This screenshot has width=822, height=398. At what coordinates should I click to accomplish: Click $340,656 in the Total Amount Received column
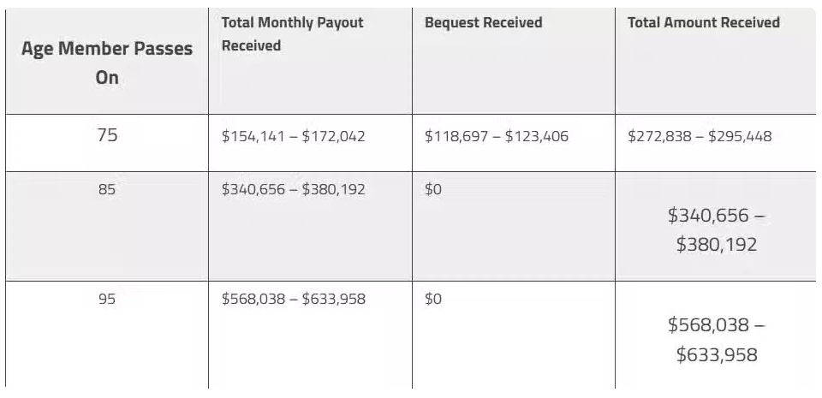click(708, 216)
